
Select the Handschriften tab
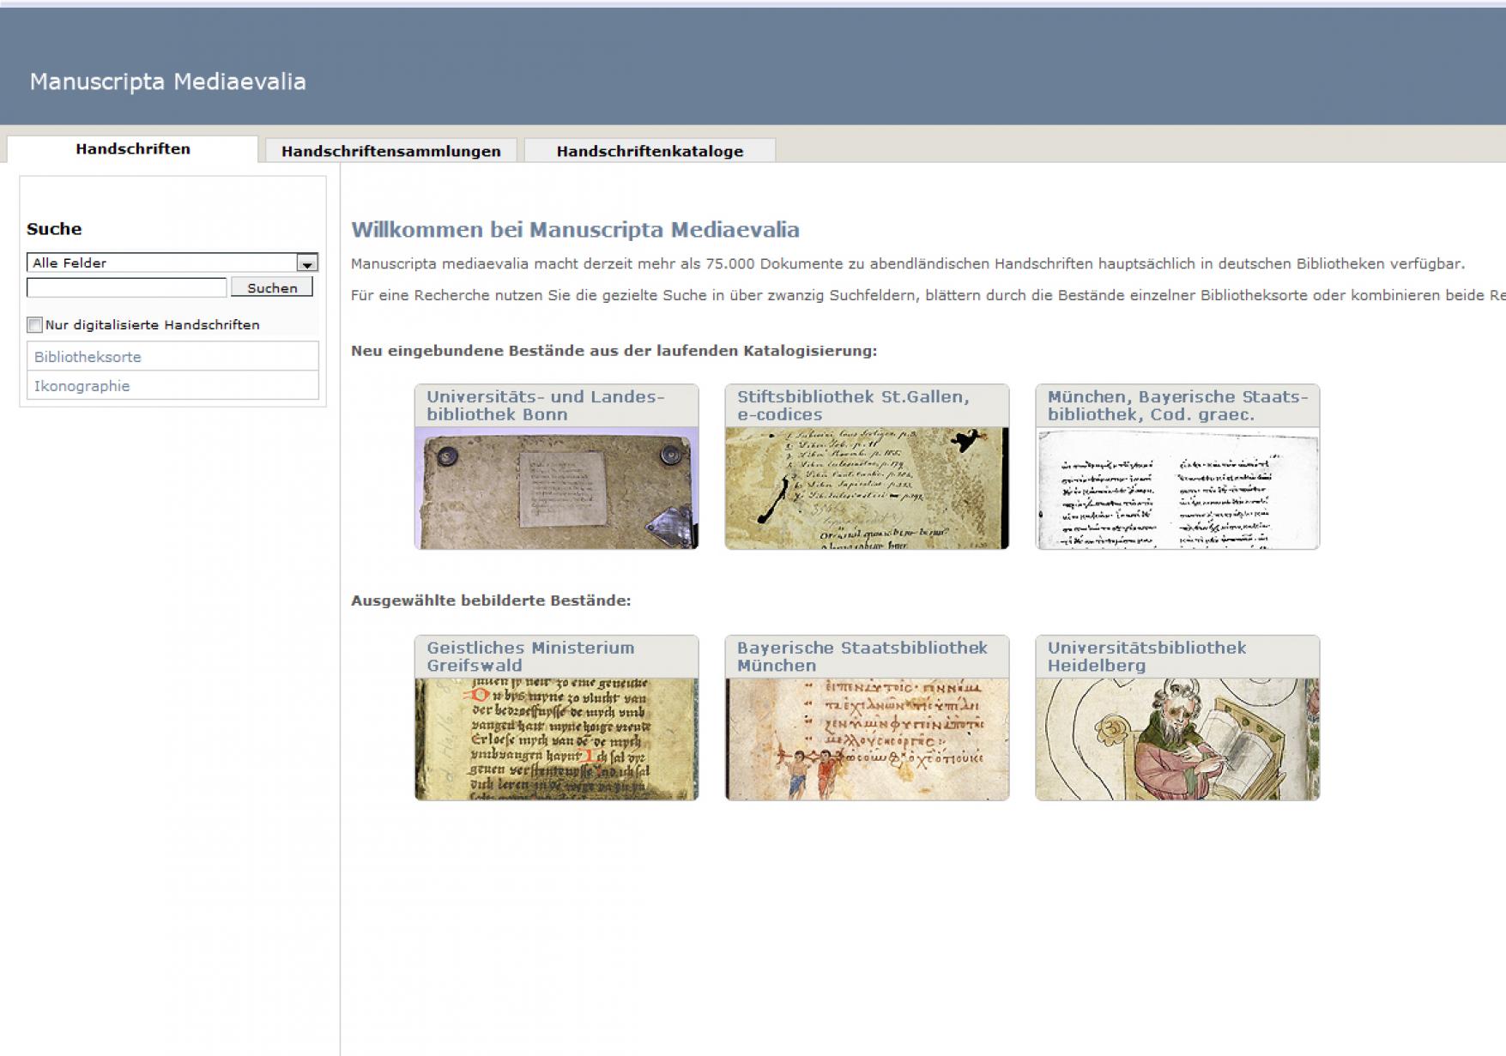pyautogui.click(x=131, y=148)
